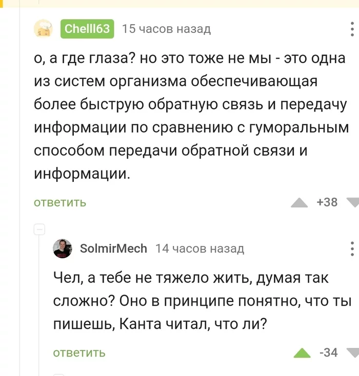This screenshot has height=376, width=359.
Task: Upvote the SolmirMech reply
Action: [x=302, y=353]
